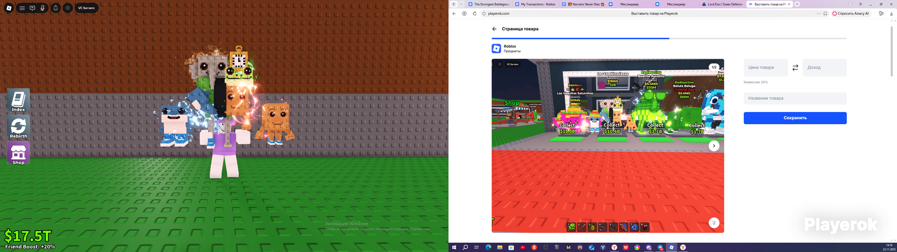Open the Windows Start menu

(x=454, y=247)
